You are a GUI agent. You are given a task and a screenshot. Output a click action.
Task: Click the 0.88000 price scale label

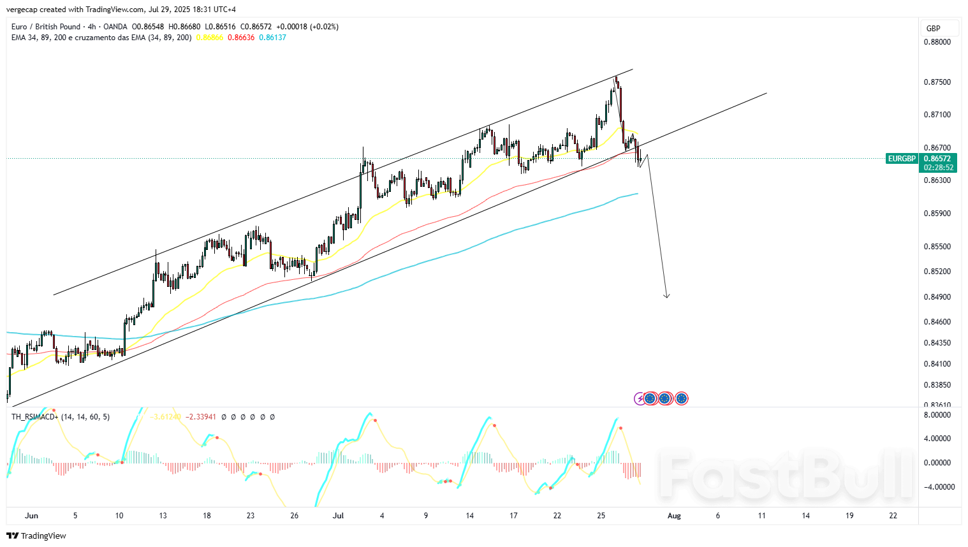pyautogui.click(x=937, y=42)
